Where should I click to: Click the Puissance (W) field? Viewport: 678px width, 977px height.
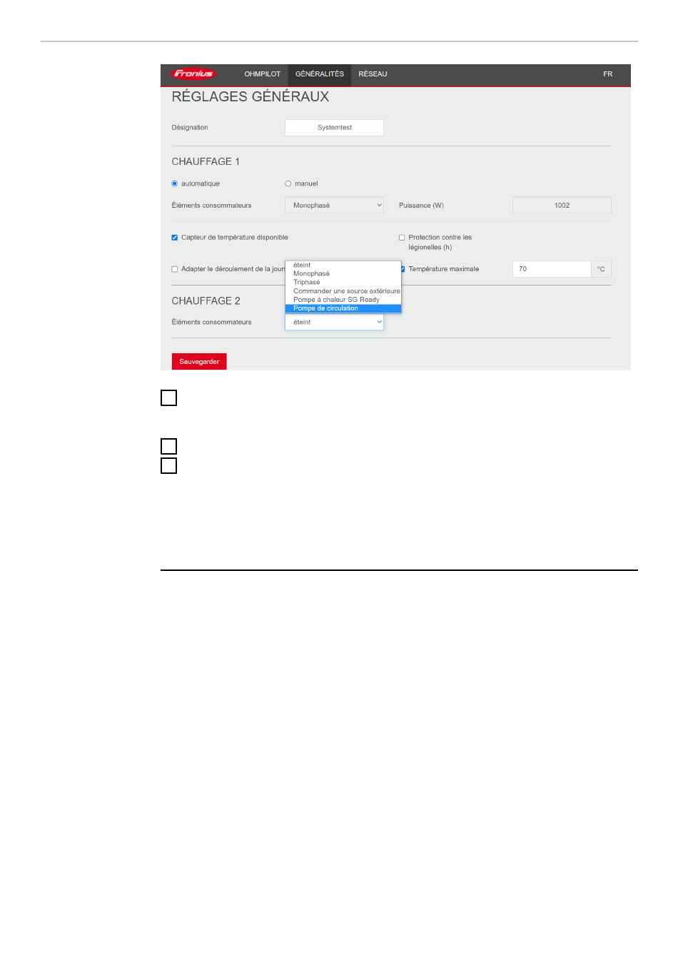[562, 205]
